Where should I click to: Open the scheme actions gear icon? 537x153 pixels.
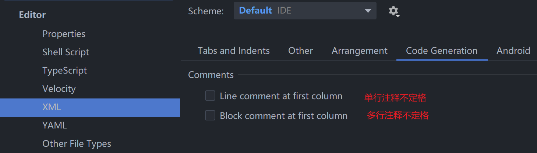coord(394,11)
